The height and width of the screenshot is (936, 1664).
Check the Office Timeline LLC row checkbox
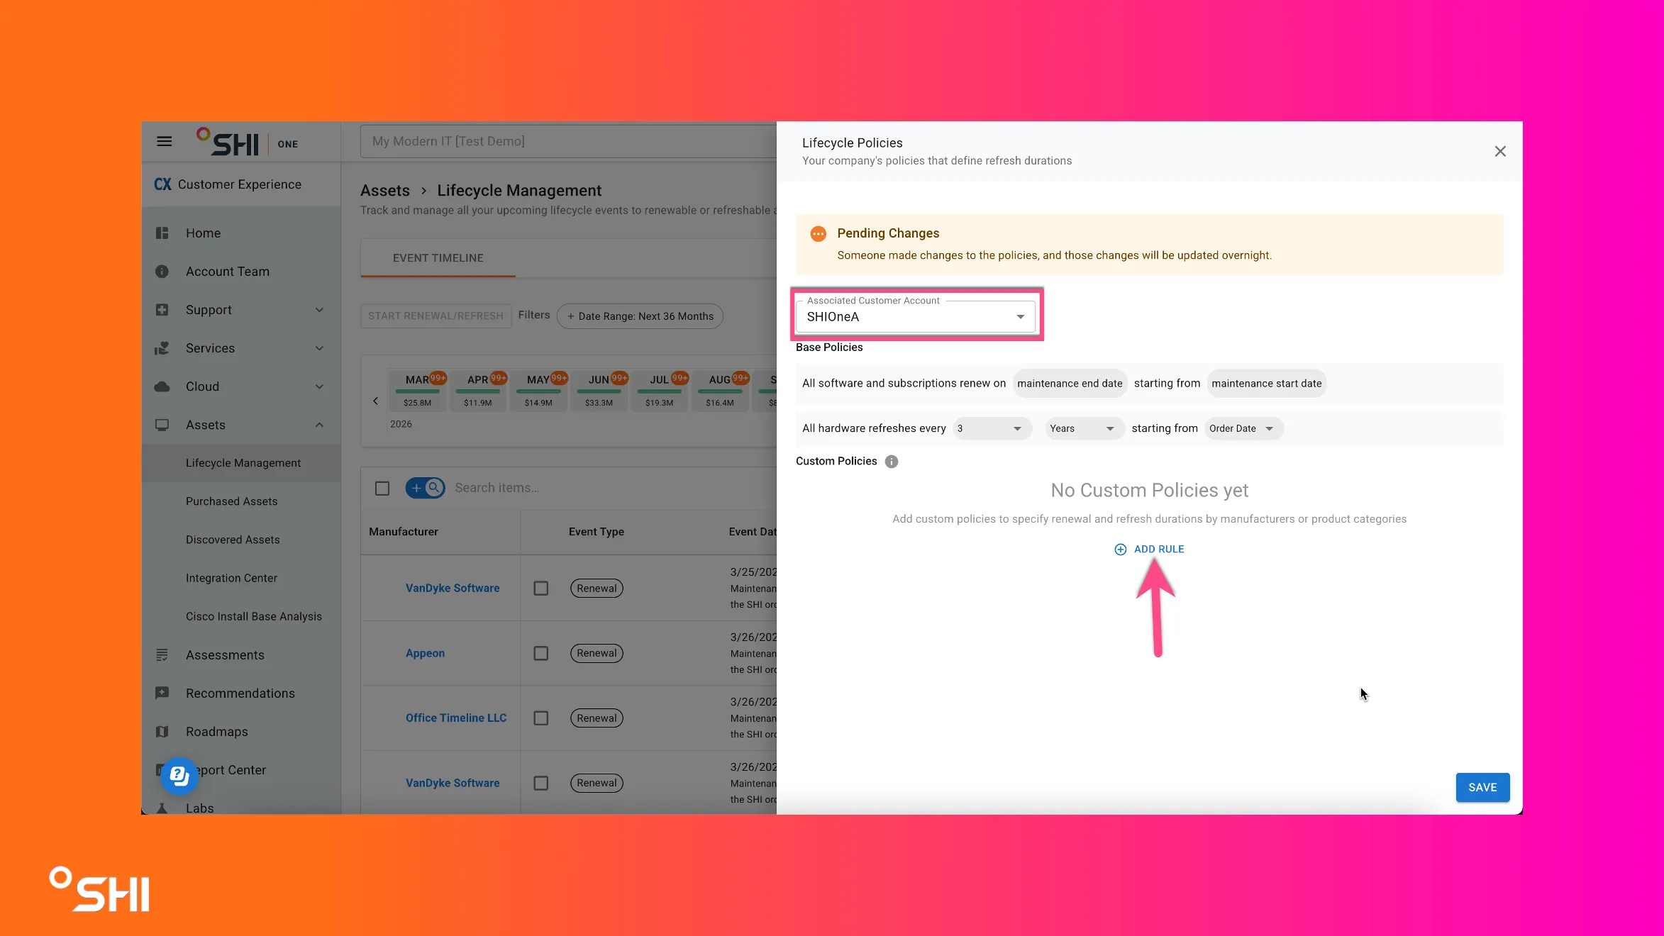coord(541,718)
